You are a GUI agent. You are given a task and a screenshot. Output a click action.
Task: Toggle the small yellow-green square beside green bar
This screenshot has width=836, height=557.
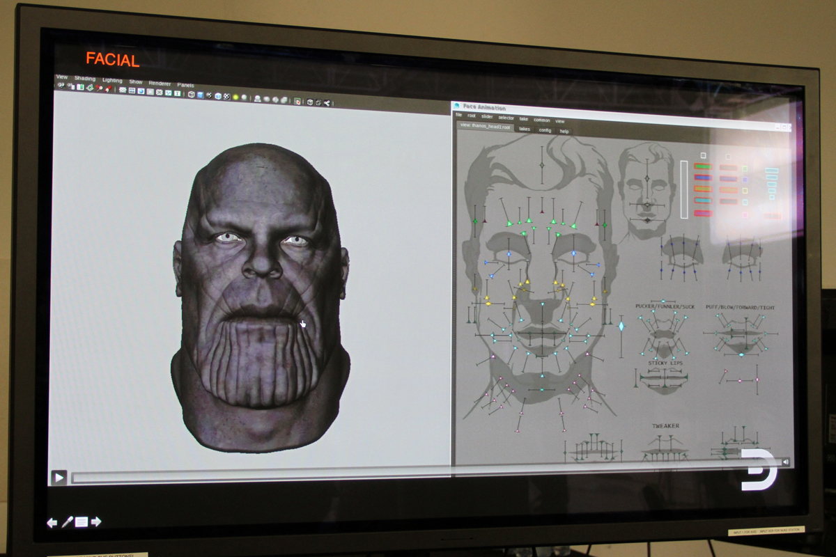745,168
